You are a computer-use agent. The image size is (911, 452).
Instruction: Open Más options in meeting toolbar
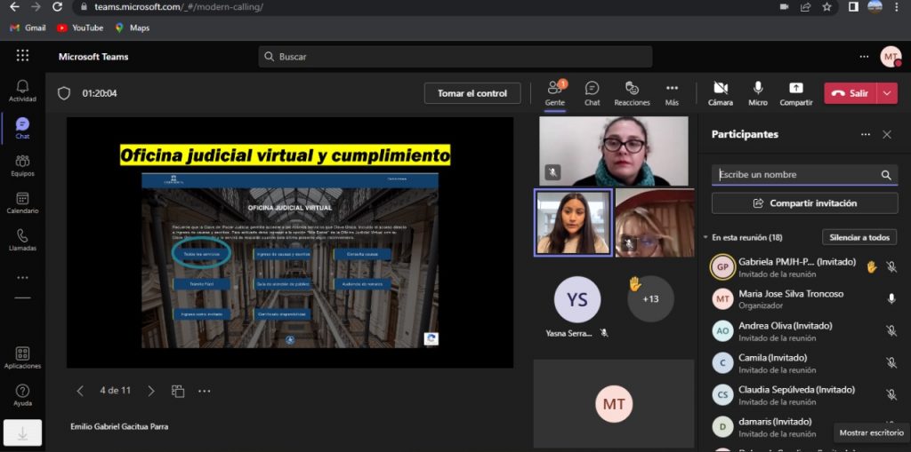pos(672,93)
